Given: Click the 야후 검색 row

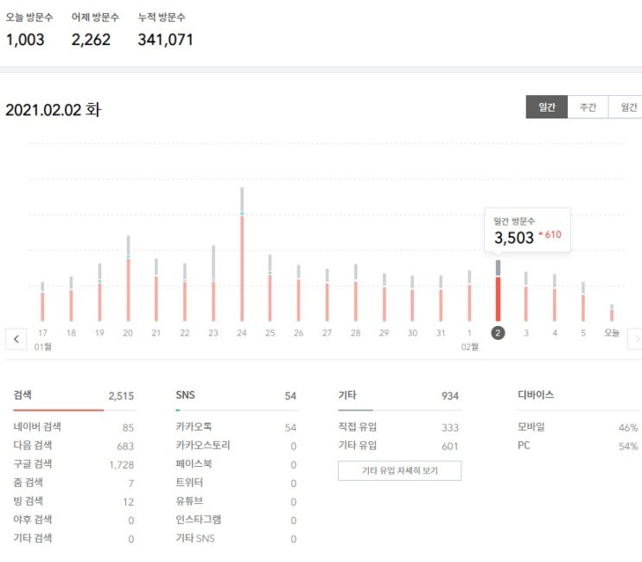Looking at the screenshot, I should 73,520.
